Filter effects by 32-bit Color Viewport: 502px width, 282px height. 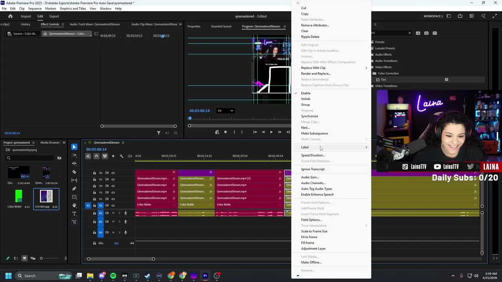[426, 33]
